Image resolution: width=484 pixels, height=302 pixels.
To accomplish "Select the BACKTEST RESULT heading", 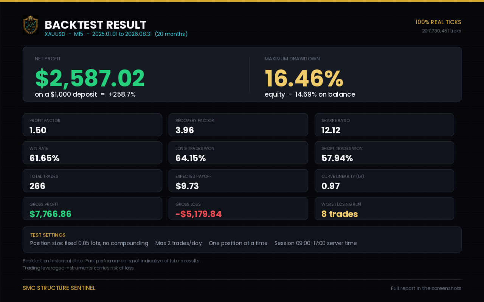I will pyautogui.click(x=96, y=25).
